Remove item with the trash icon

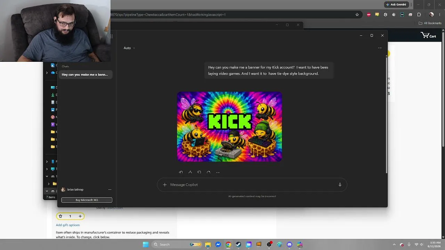coord(60,216)
